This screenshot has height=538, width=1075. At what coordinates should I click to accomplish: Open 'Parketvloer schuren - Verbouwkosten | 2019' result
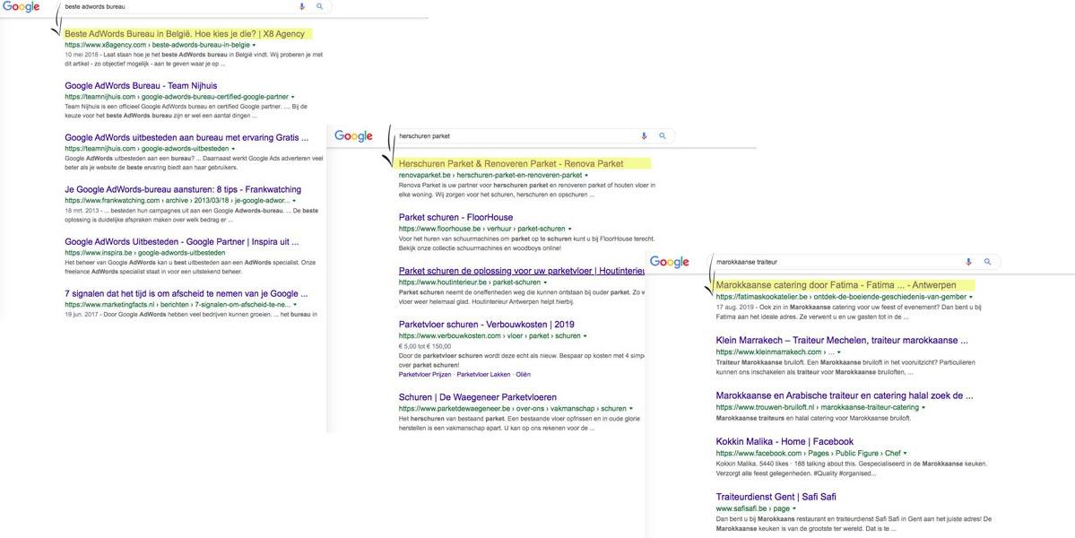click(486, 325)
